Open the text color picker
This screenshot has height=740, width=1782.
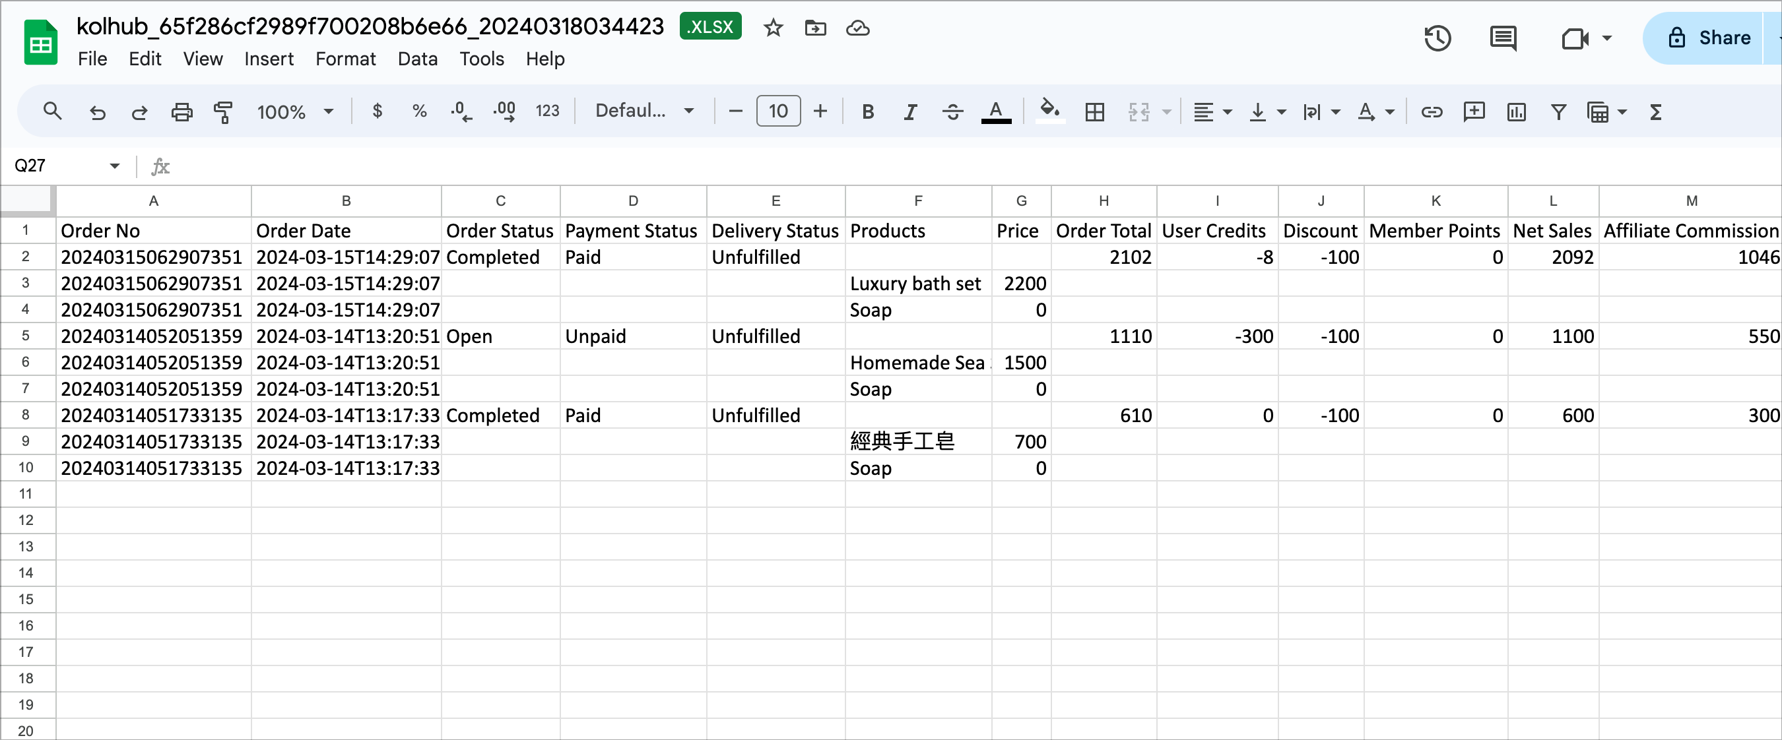tap(995, 111)
